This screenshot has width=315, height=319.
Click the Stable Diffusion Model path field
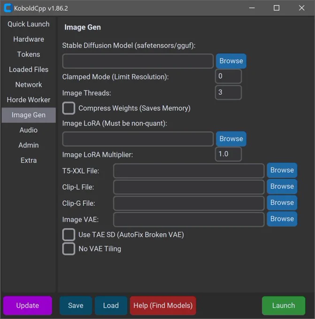pyautogui.click(x=138, y=61)
